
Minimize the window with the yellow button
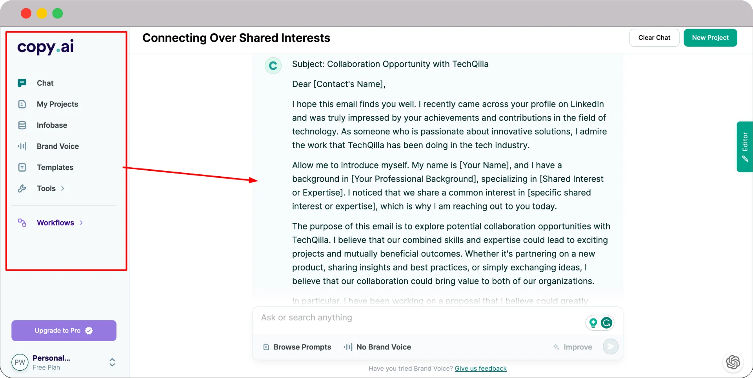click(42, 13)
